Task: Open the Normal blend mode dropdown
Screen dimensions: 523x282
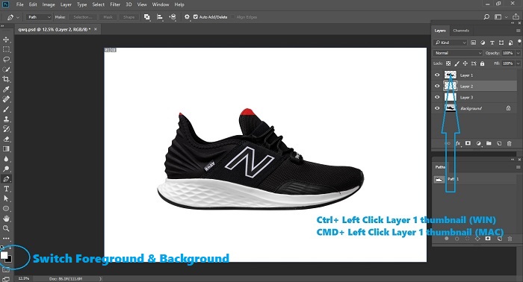Action: [x=458, y=53]
